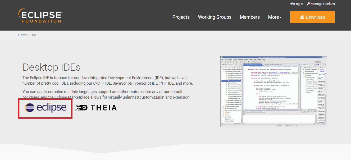This screenshot has width=351, height=160.
Task: Open the Eclipse IDE screenshot thumbnail
Action: 274,91
